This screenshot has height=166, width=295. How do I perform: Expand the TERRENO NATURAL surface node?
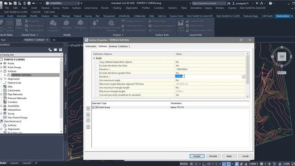coord(5,75)
